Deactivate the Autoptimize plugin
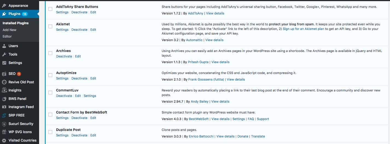Image resolution: width=390 pixels, height=144 pixels. (x=79, y=78)
